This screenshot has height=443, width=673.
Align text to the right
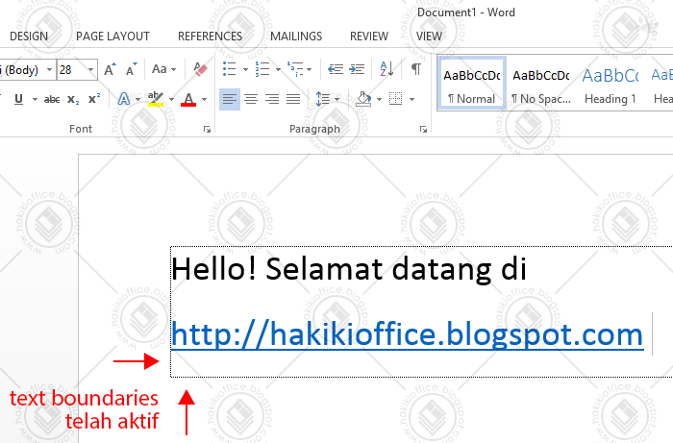[x=272, y=100]
